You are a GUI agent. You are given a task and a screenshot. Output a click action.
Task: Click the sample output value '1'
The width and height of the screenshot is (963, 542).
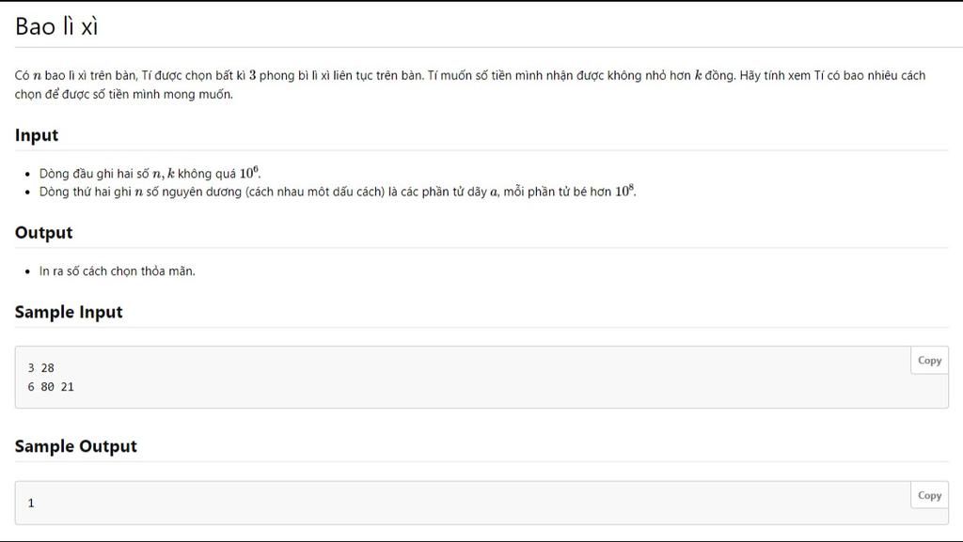pyautogui.click(x=31, y=503)
